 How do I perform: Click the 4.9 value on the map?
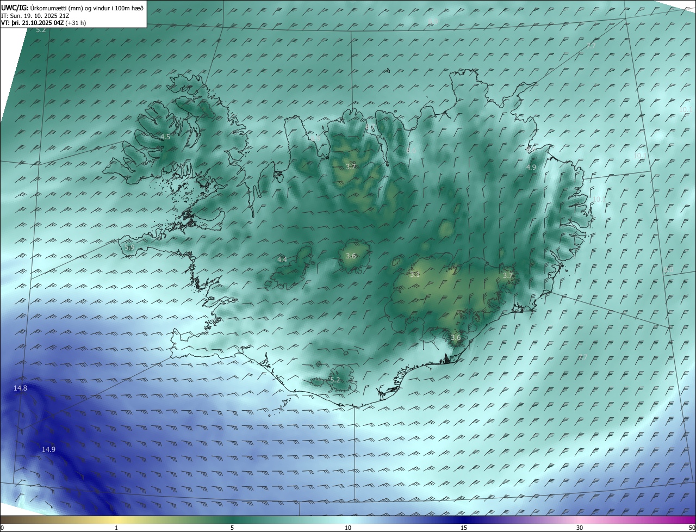pos(531,168)
